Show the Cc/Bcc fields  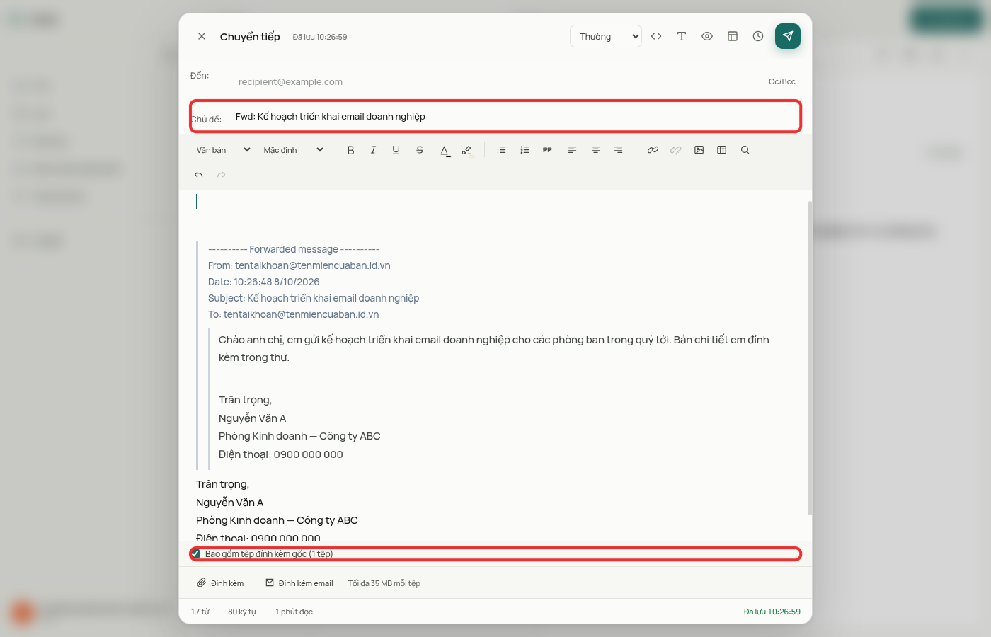point(782,81)
